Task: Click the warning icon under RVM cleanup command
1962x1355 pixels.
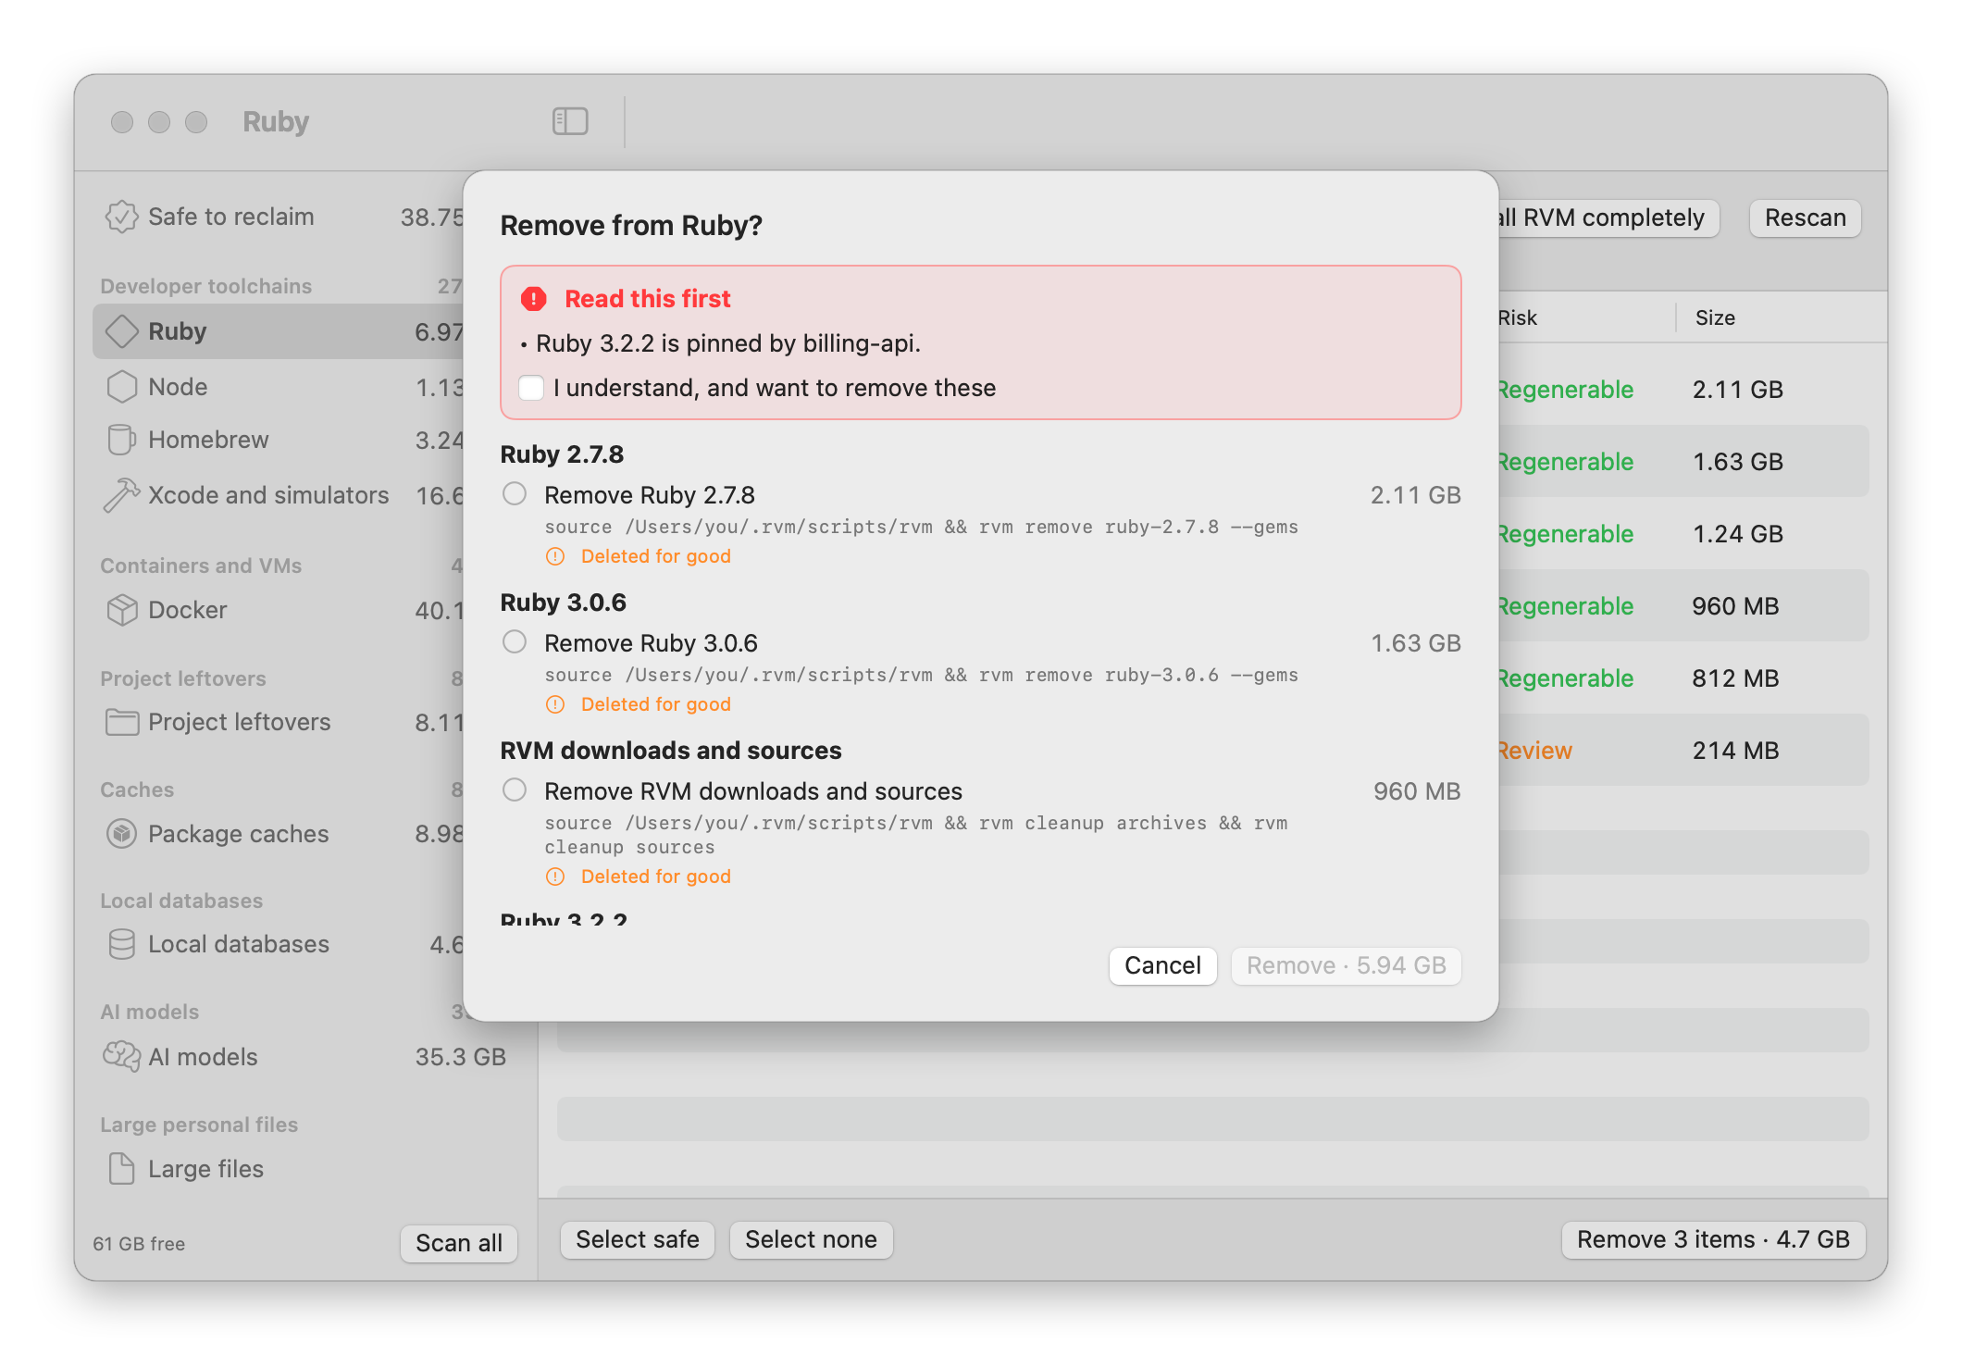Action: click(x=555, y=876)
